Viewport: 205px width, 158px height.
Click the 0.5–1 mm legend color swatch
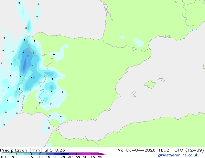pos(13,154)
